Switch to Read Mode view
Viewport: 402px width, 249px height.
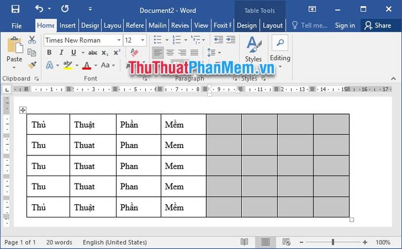point(244,242)
